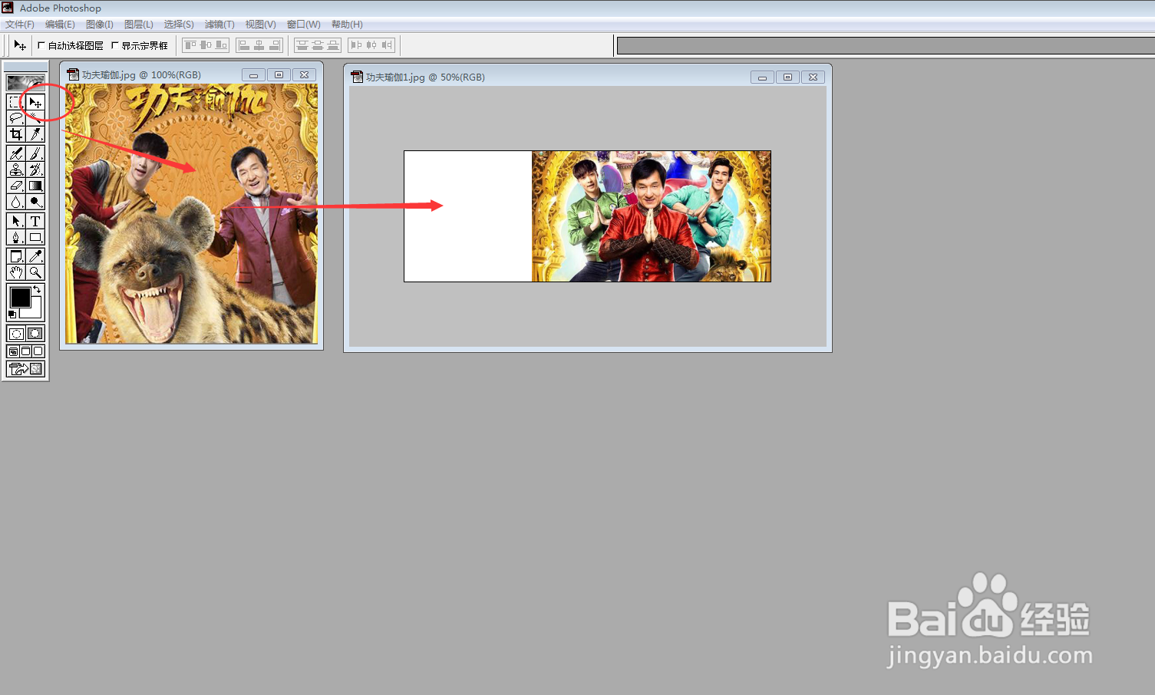
Task: Enable the 显示定界框 checkbox
Action: pos(115,45)
